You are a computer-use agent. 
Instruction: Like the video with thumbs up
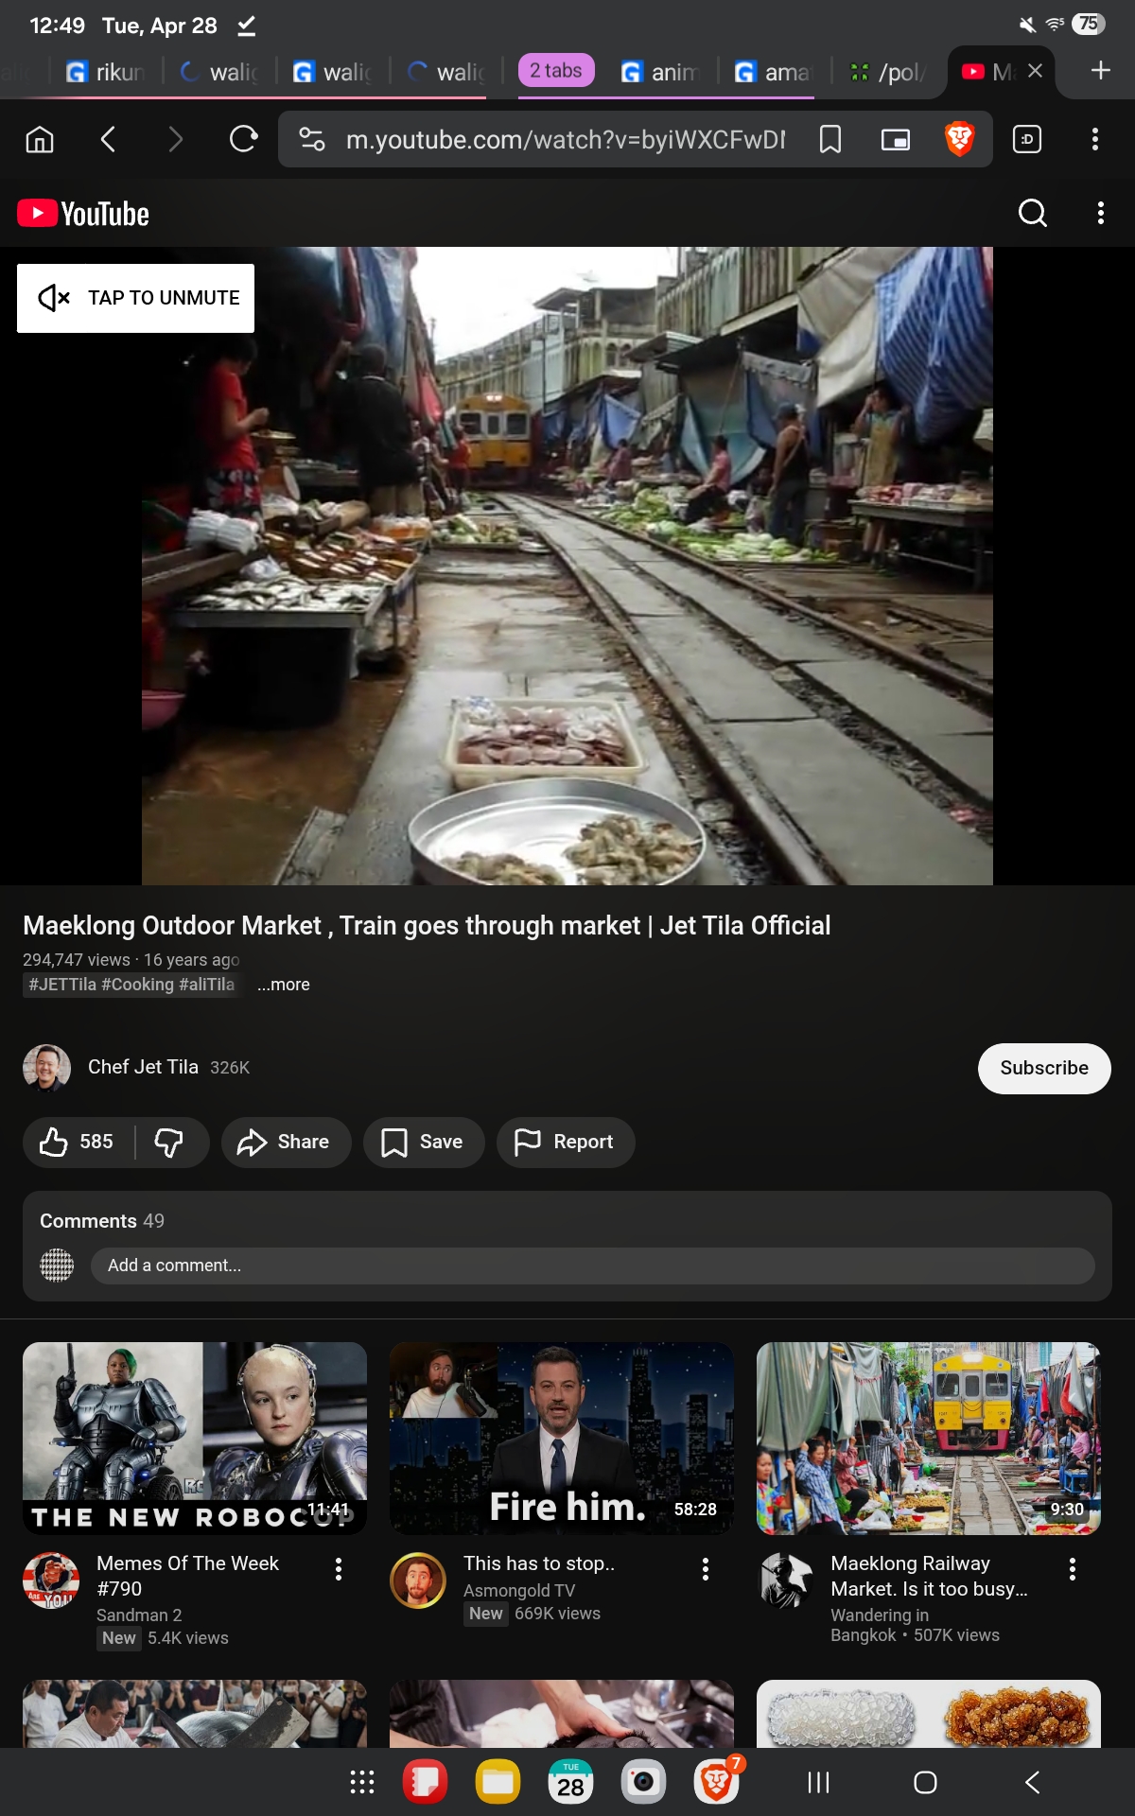77,1143
